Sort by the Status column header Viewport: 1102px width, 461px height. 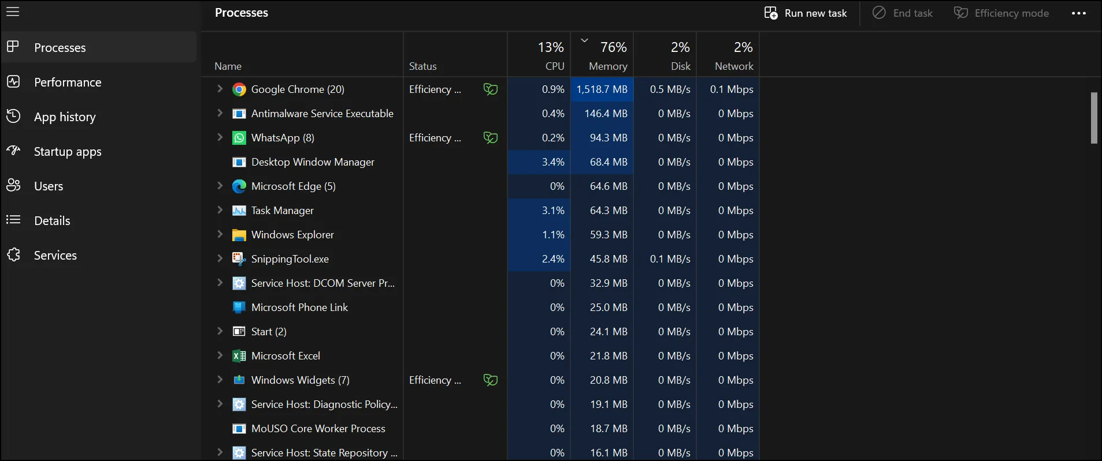tap(455, 54)
